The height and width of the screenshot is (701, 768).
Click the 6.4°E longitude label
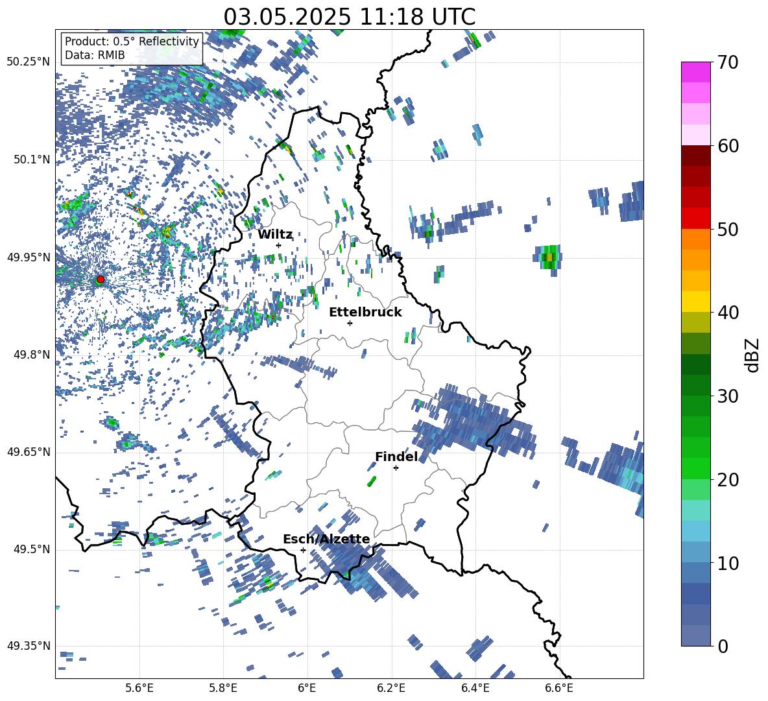point(475,688)
